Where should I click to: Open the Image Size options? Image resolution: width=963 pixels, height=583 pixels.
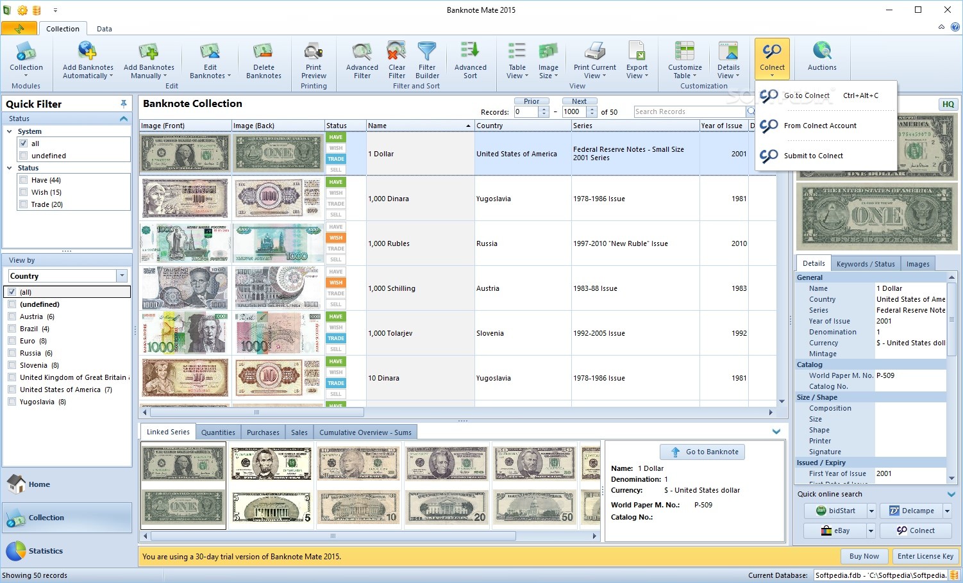(548, 60)
